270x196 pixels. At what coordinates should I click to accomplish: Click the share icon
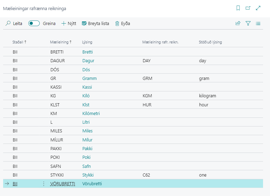coord(238,24)
